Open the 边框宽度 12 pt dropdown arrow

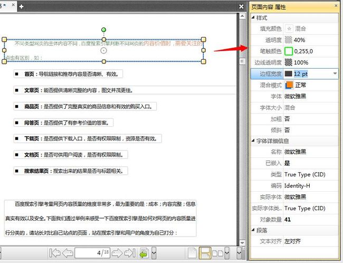[335, 74]
